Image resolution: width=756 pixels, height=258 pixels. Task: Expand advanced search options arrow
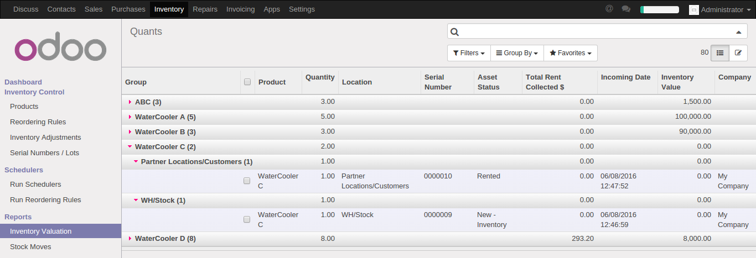coord(738,32)
